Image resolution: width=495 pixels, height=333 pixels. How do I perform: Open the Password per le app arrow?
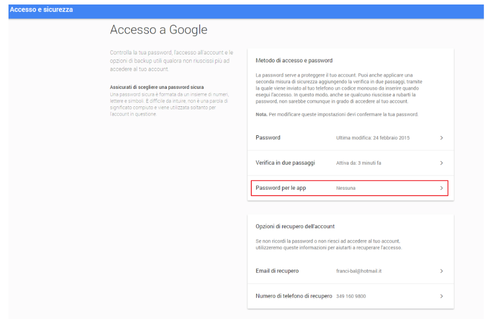coord(442,188)
